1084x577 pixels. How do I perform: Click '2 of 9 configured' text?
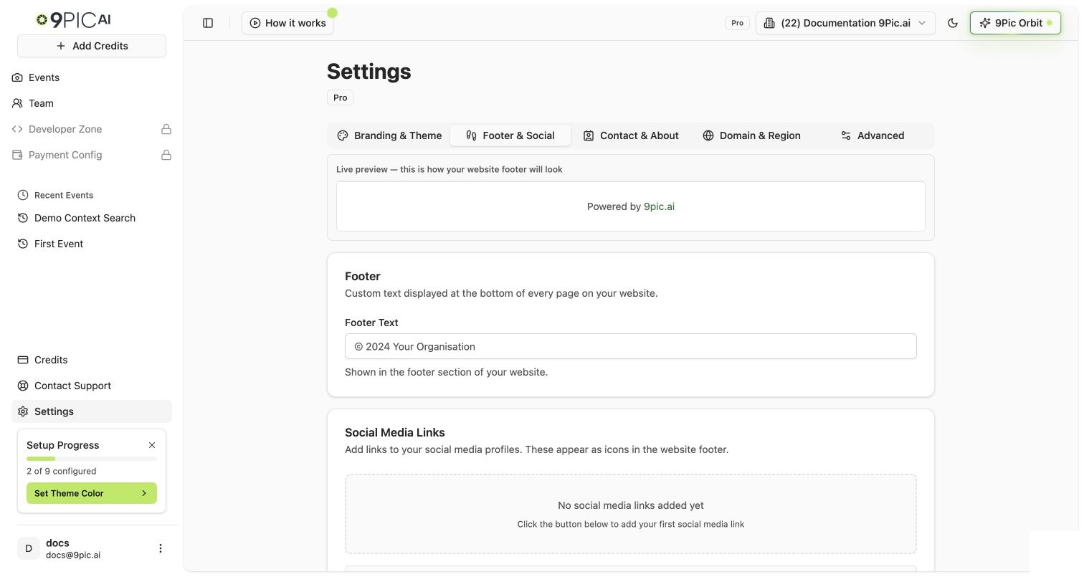pyautogui.click(x=61, y=471)
